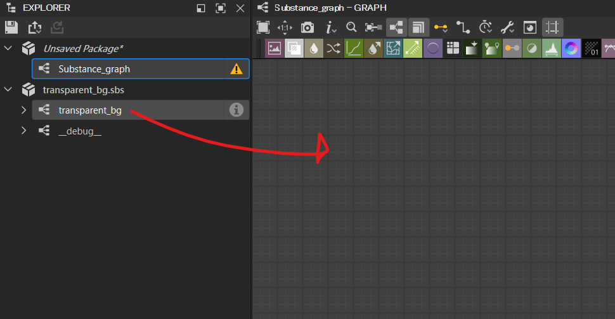Image resolution: width=615 pixels, height=319 pixels.
Task: Add an HSL color wheel node
Action: coord(571,48)
